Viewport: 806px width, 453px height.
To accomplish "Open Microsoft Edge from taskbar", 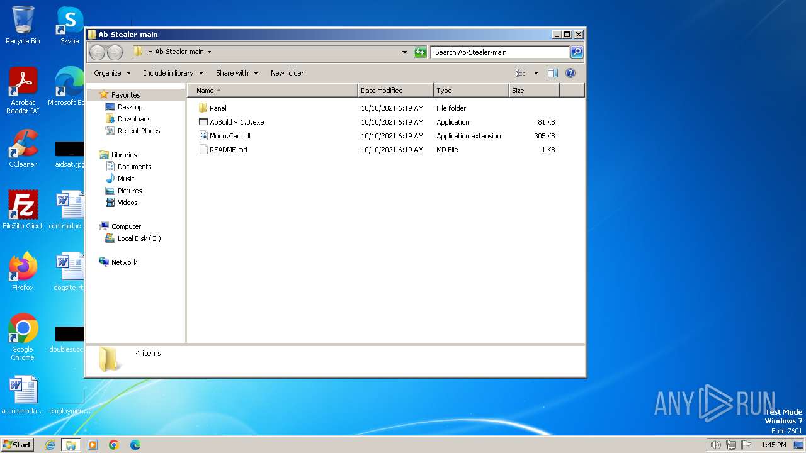I will click(x=135, y=445).
